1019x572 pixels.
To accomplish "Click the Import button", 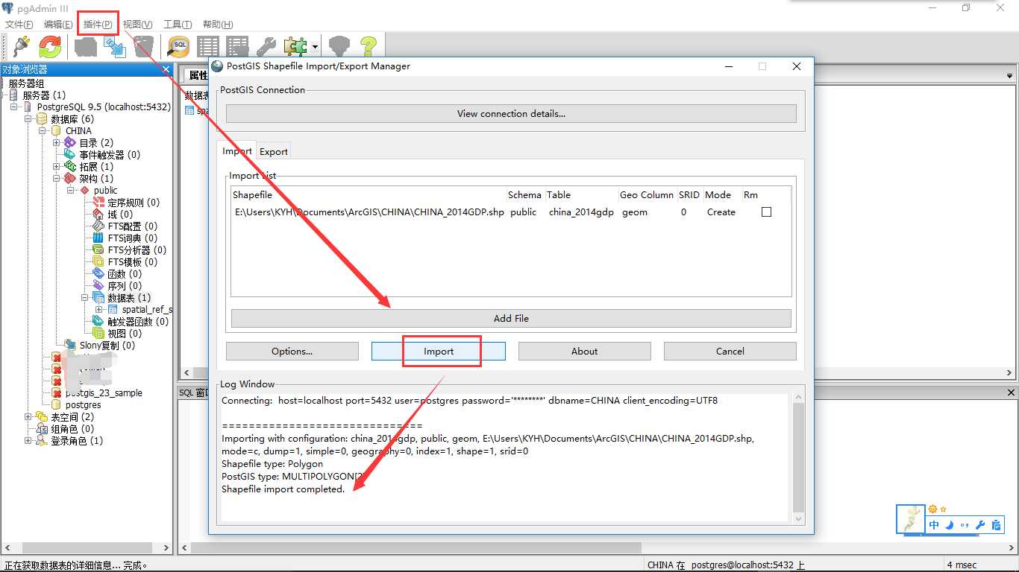I will (439, 351).
